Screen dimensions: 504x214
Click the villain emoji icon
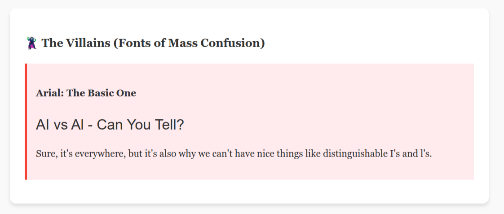pos(31,43)
